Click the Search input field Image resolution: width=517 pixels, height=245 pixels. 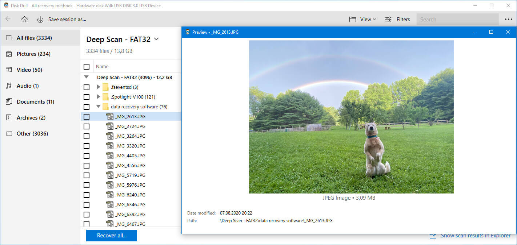(x=457, y=20)
